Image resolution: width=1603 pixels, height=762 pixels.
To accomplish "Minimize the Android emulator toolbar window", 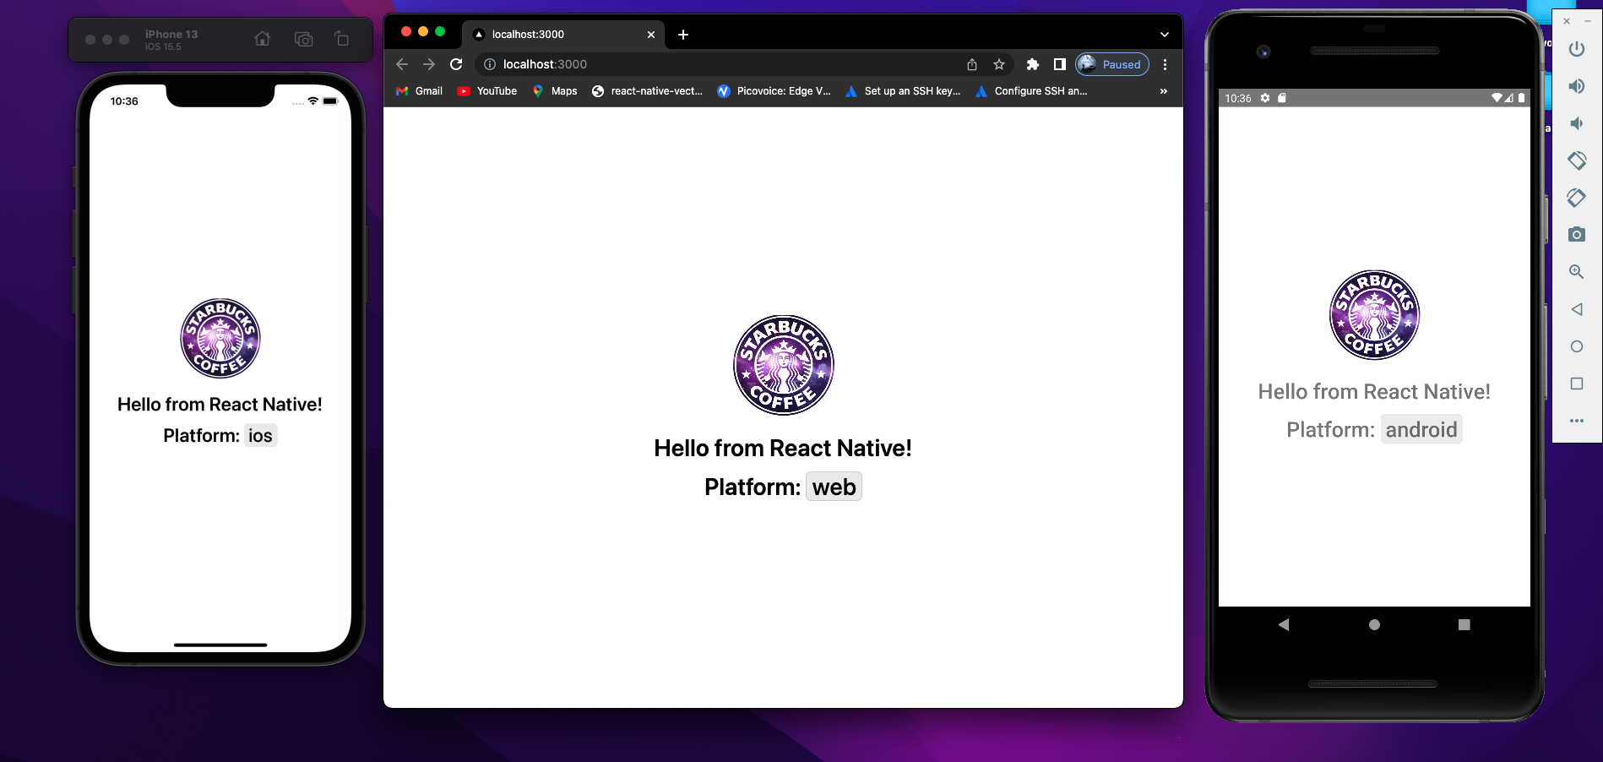I will pos(1588,21).
